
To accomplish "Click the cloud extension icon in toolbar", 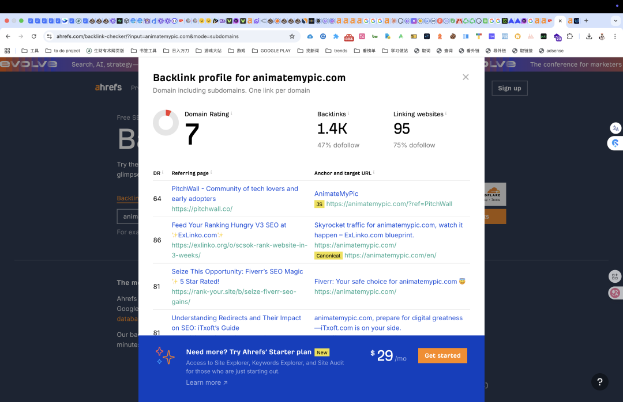I will 310,36.
